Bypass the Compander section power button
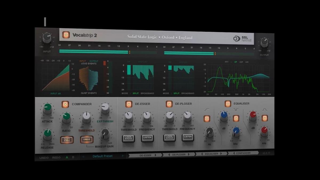 click(65, 104)
